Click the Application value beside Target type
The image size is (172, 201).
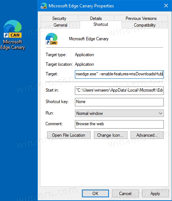coord(85,55)
